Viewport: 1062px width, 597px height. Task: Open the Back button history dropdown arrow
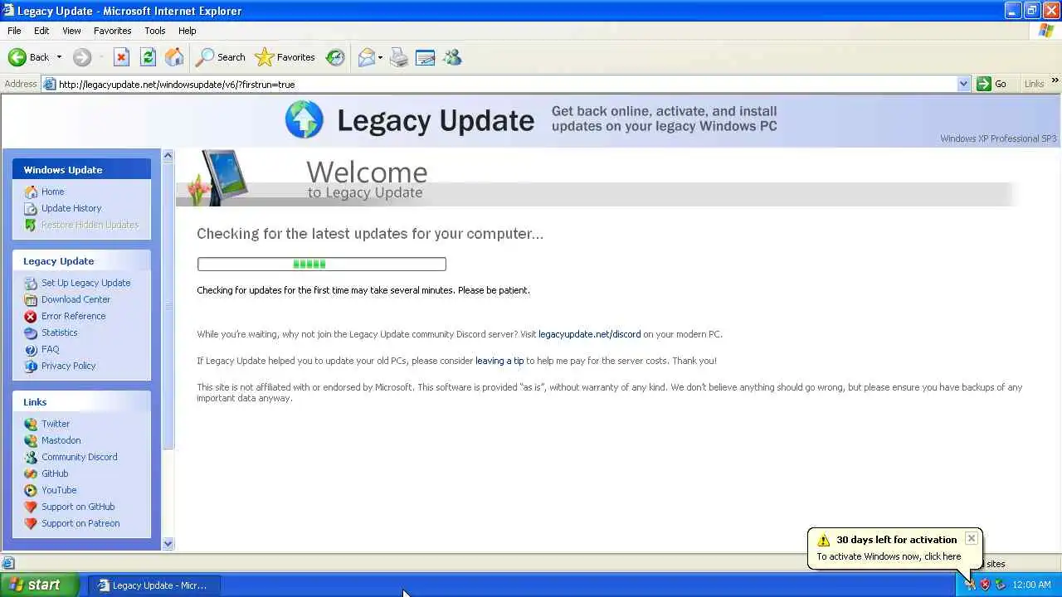[59, 57]
